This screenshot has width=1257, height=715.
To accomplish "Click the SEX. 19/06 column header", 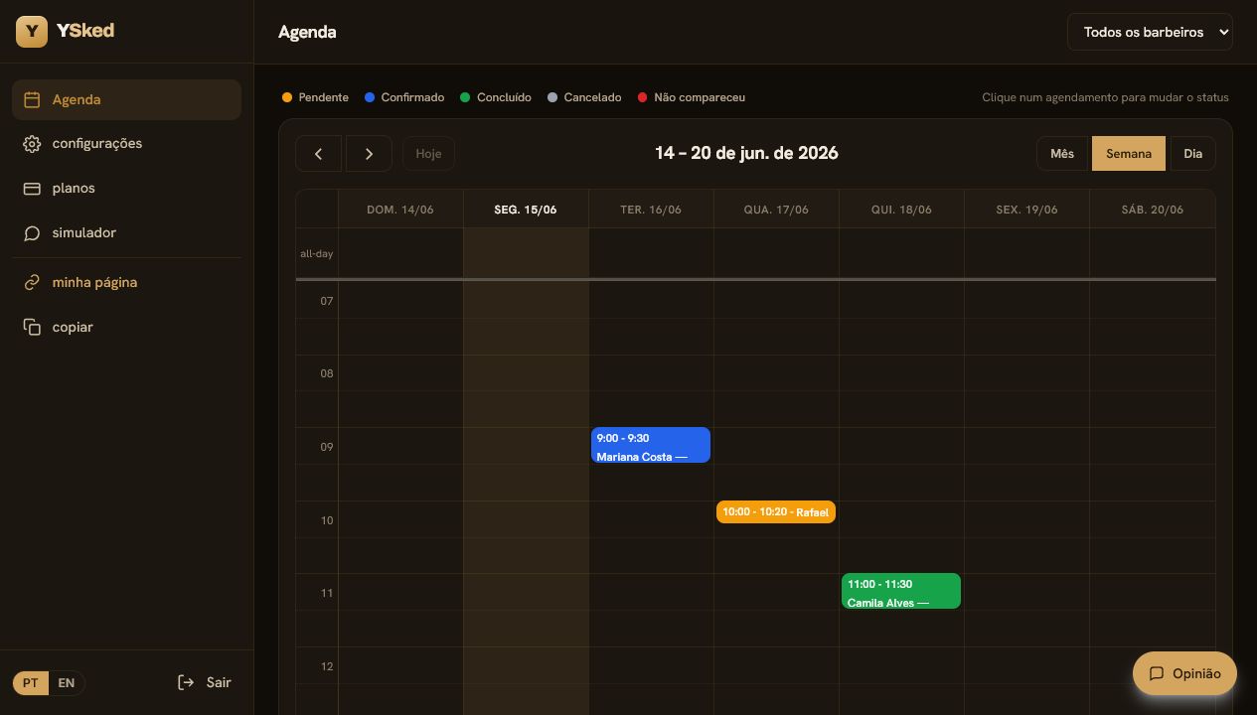I will point(1026,210).
